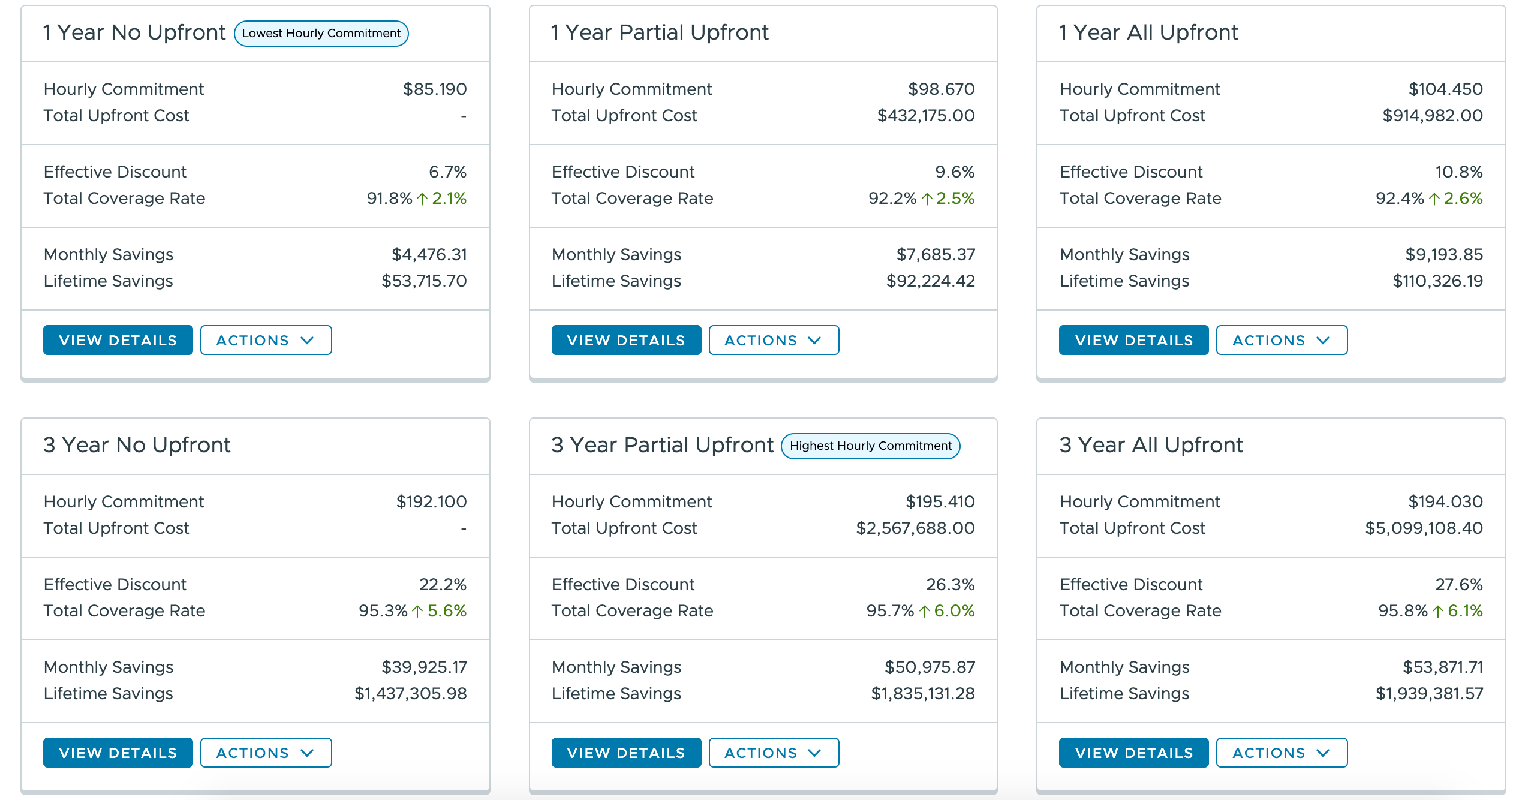Open Actions dropdown on 1 Year All Upfront card

click(x=1281, y=340)
